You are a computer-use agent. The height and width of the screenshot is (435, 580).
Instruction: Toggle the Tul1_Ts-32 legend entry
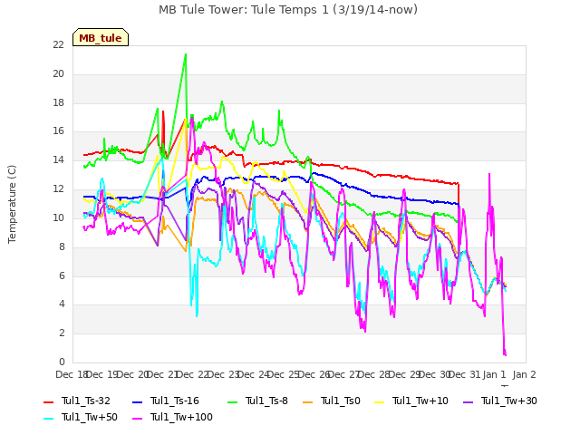[x=77, y=401]
